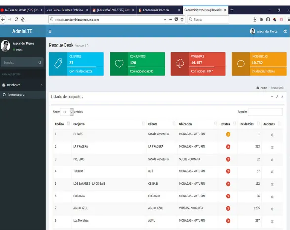Sort table by Incidencias column toggle
The image size is (290, 230).
coord(258,123)
